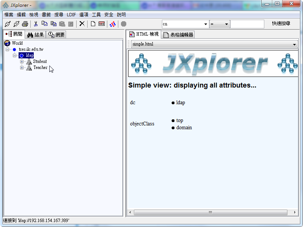Click the grayed Paste alias icon

pos(71,24)
